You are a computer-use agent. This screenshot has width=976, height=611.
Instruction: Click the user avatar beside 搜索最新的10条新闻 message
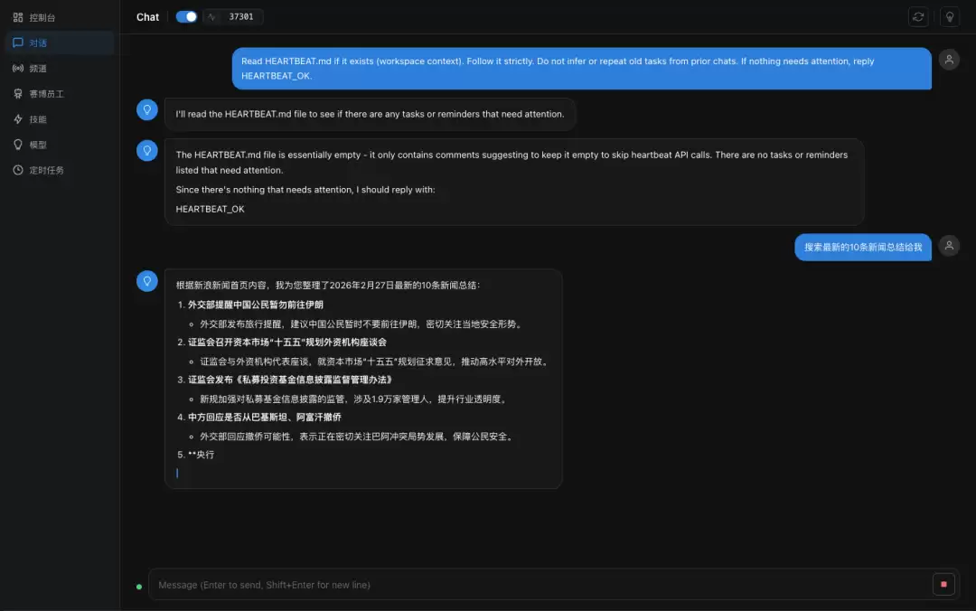[949, 246]
